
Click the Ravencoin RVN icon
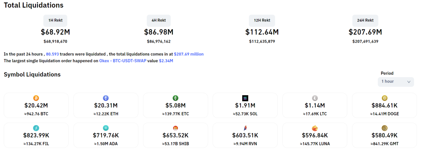click(x=245, y=128)
